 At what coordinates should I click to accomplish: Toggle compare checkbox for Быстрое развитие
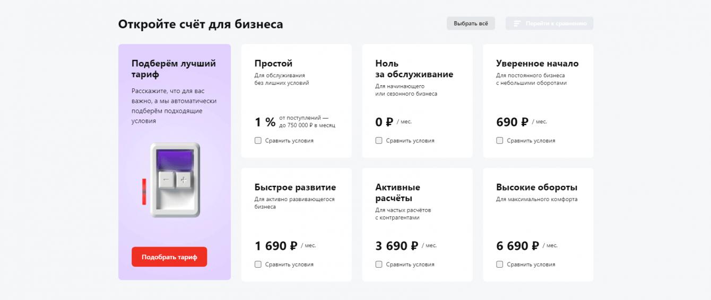tap(258, 265)
